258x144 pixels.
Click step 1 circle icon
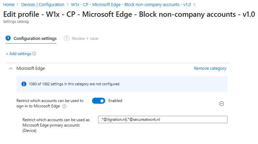click(x=8, y=38)
